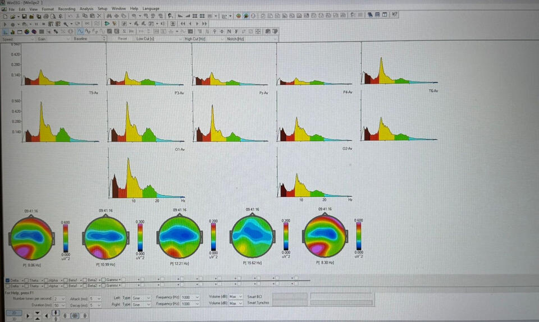
Task: Click the rewind double arrow icon
Action: 183,24
